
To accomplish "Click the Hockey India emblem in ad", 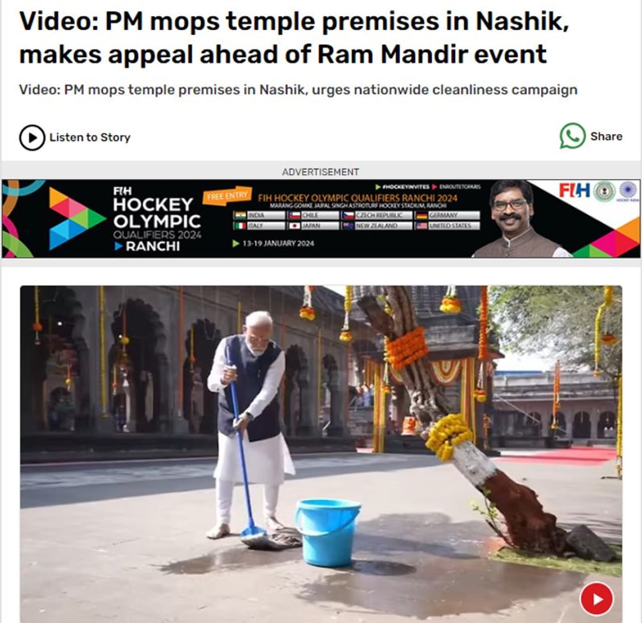I will tap(627, 191).
